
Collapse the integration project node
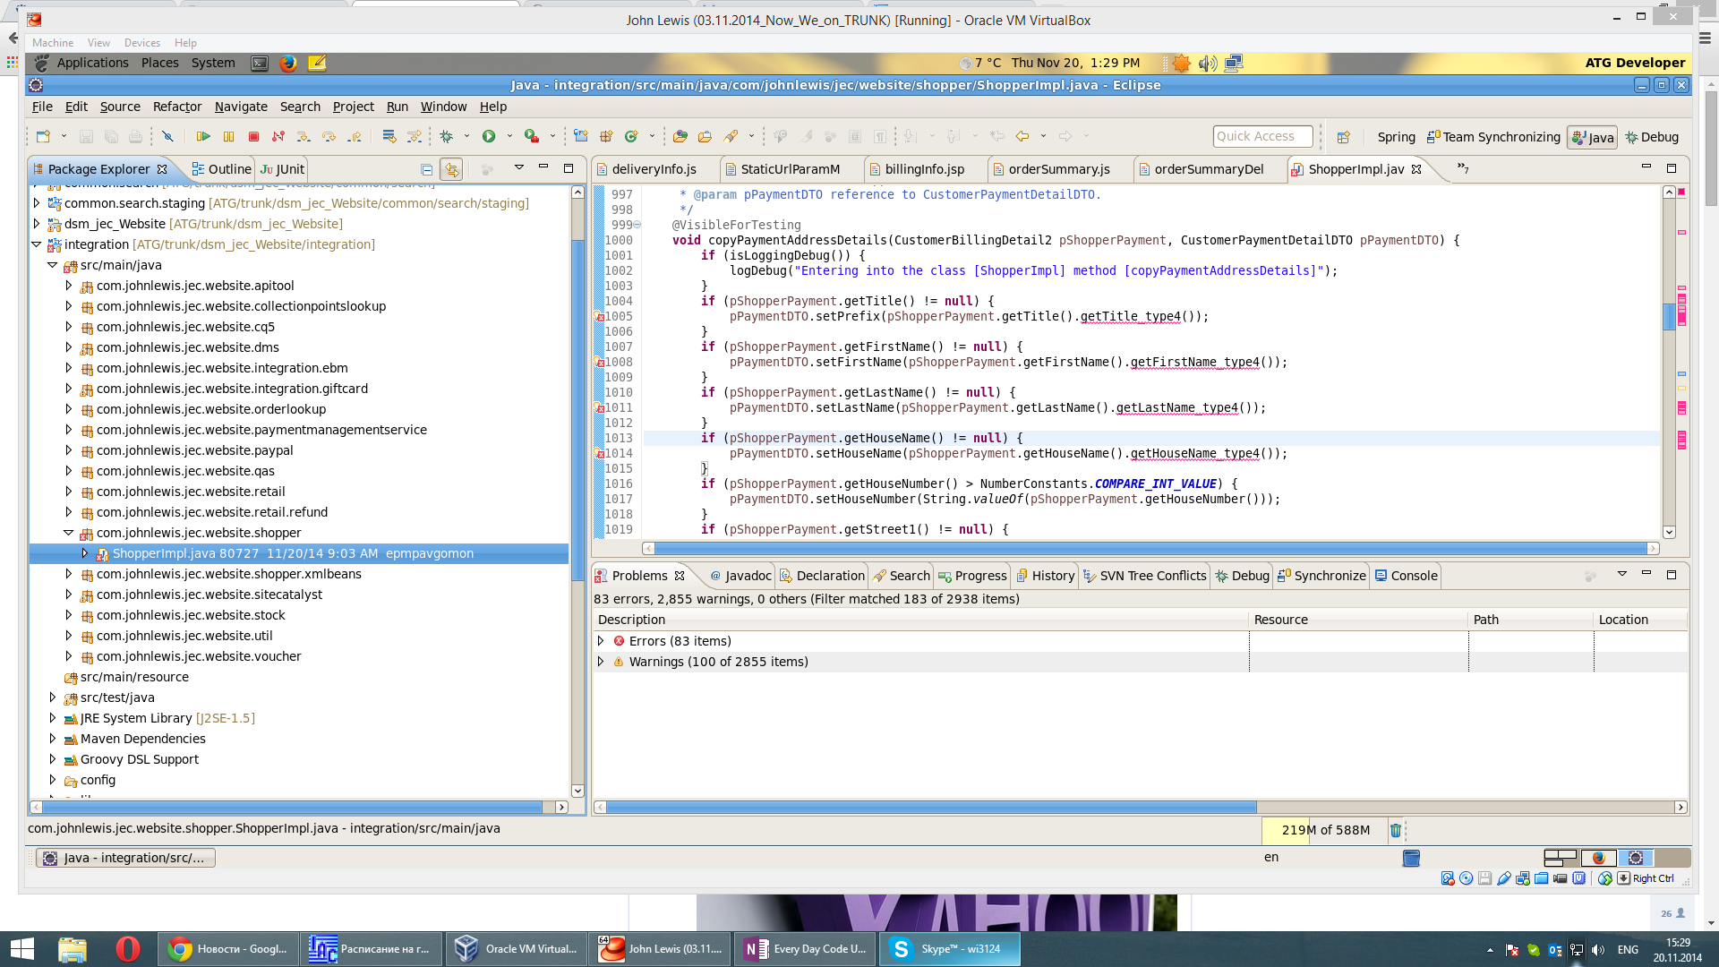coord(37,244)
